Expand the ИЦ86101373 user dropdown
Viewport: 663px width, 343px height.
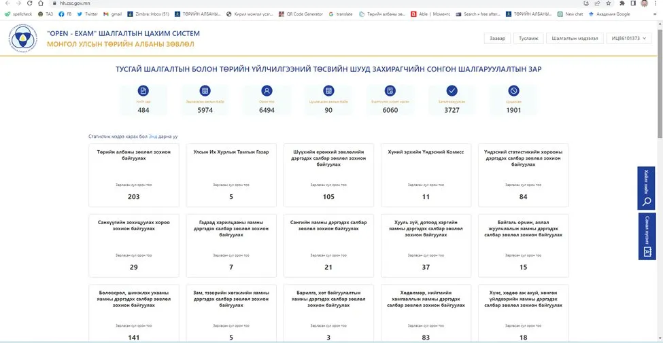click(x=629, y=39)
